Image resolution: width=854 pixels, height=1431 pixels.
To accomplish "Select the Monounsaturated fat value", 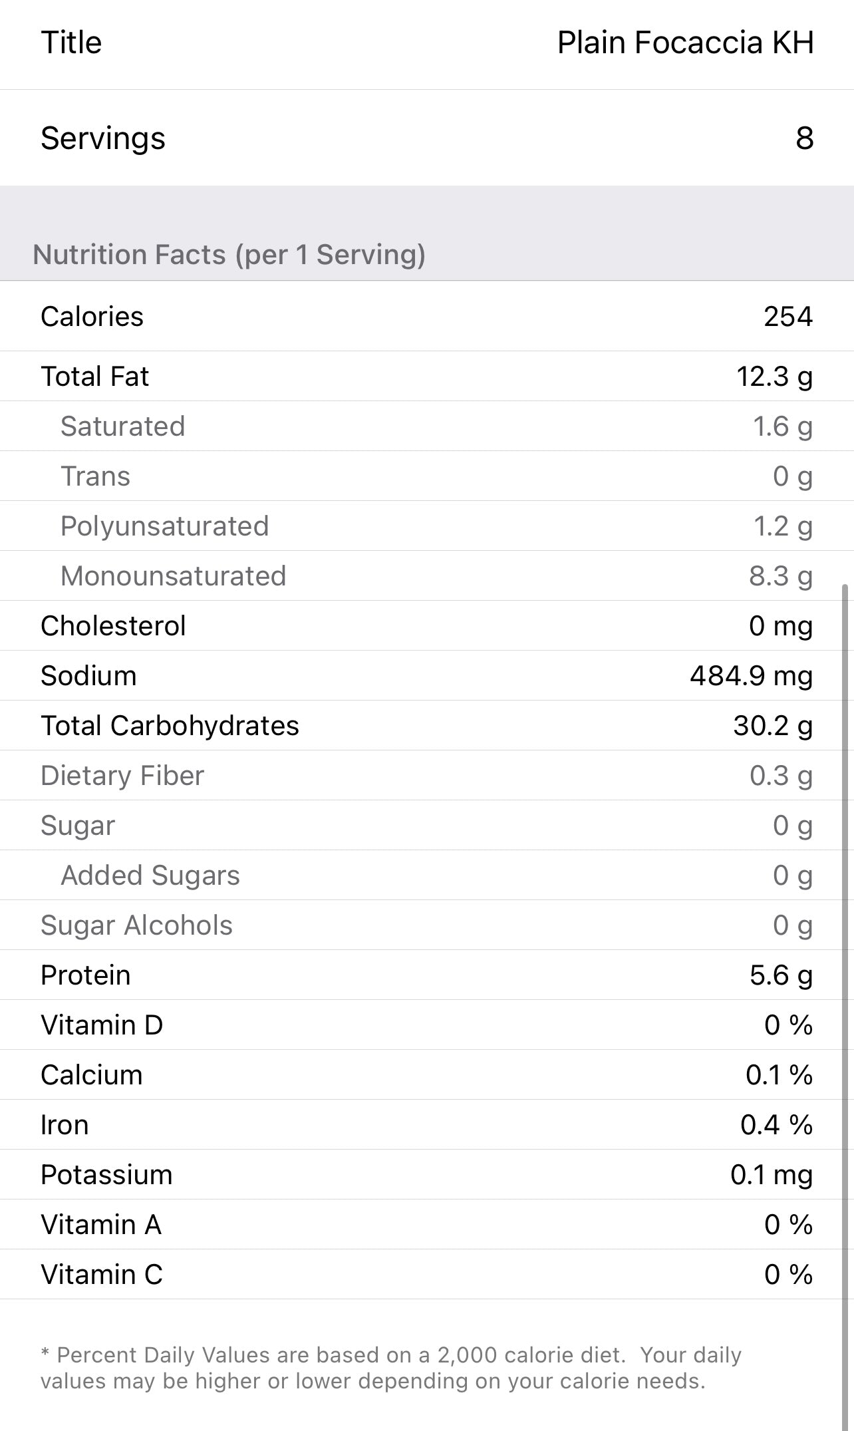I will click(780, 576).
